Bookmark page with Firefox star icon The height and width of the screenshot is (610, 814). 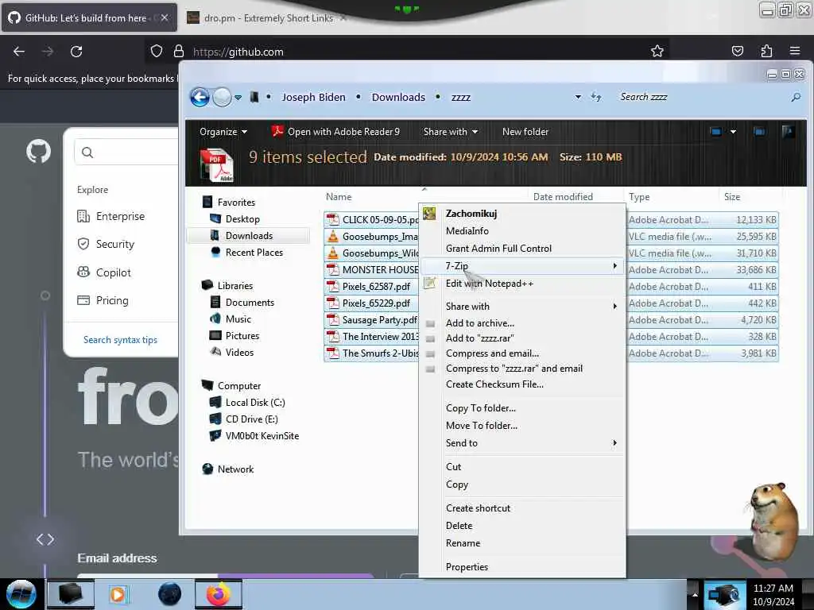tap(657, 51)
